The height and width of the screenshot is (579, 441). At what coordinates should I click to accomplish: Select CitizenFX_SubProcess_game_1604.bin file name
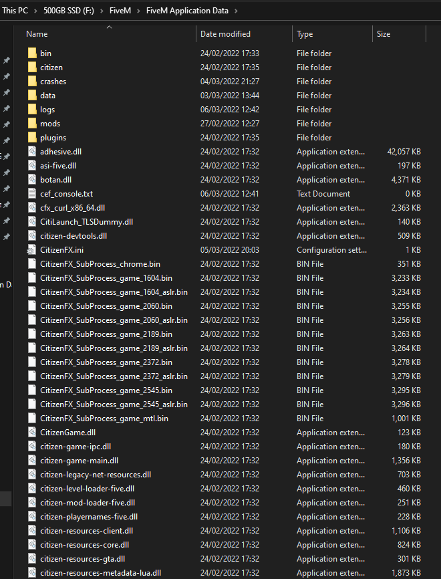pos(106,277)
